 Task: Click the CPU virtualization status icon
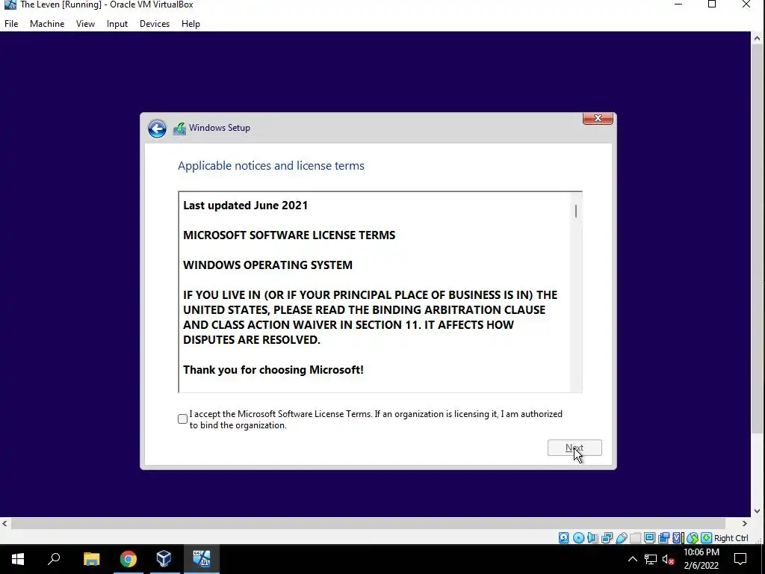coord(678,538)
